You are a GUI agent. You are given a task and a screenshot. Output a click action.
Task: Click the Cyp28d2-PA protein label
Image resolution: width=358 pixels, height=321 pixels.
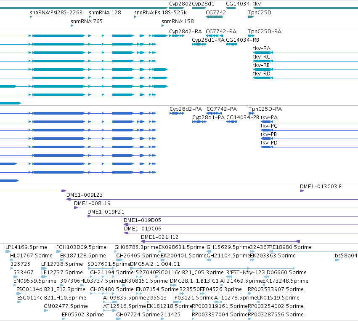click(x=186, y=109)
